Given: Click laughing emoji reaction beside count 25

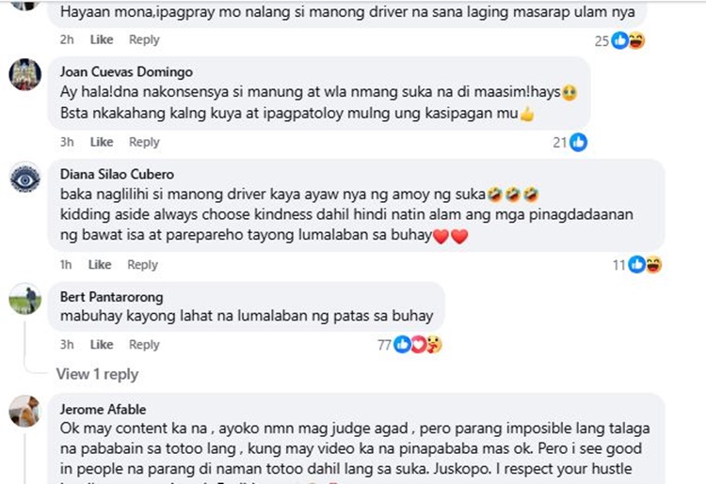Looking at the screenshot, I should point(636,40).
